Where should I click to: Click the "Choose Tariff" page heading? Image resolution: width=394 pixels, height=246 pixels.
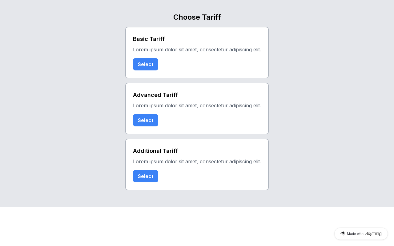click(197, 17)
